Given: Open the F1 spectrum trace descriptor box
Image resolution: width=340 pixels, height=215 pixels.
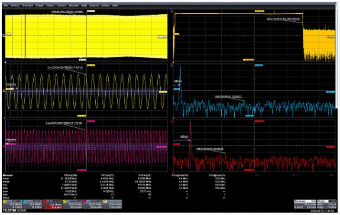Looking at the screenshot, I should (x=12, y=204).
